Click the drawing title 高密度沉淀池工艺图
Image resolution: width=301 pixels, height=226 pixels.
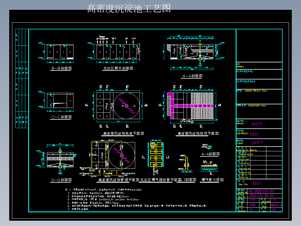[x=129, y=8]
